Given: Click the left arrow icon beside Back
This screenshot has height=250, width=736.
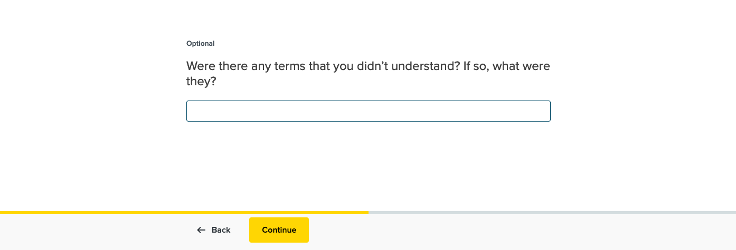Looking at the screenshot, I should click(x=201, y=230).
